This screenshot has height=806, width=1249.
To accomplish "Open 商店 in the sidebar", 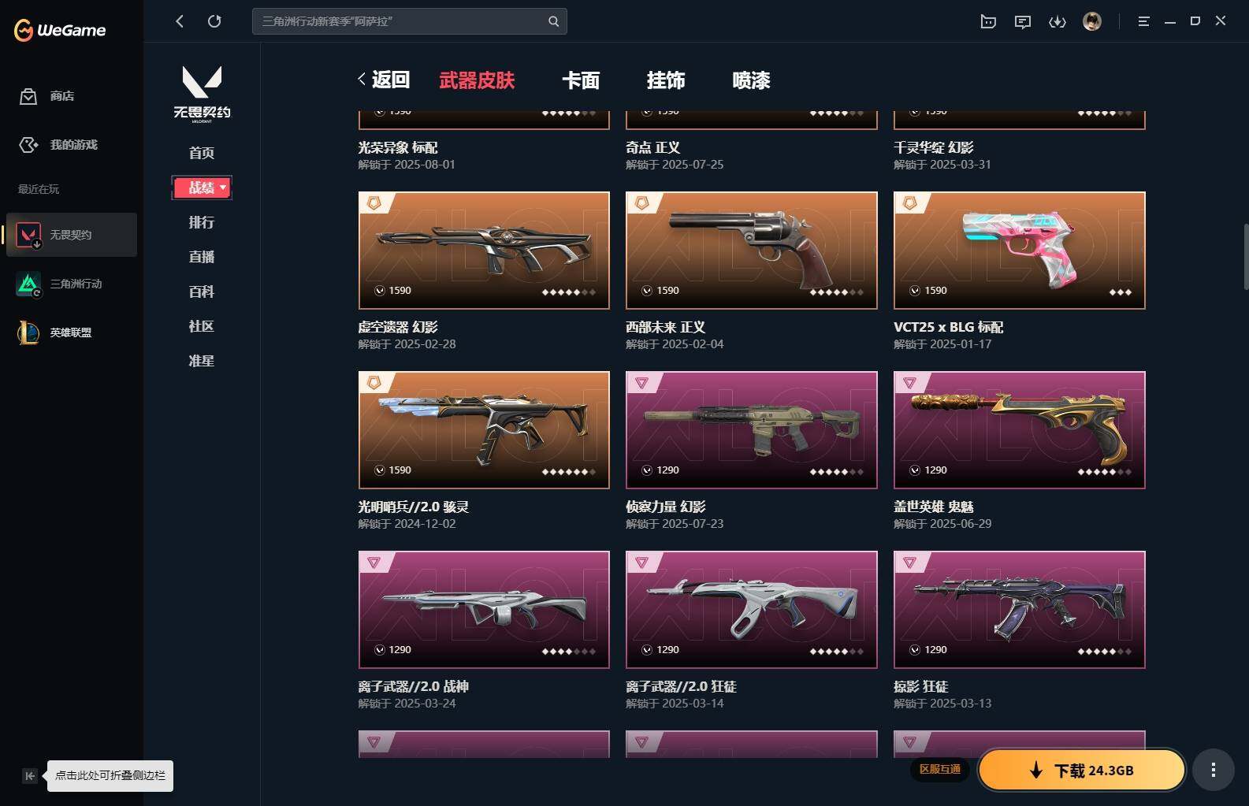I will click(x=47, y=96).
